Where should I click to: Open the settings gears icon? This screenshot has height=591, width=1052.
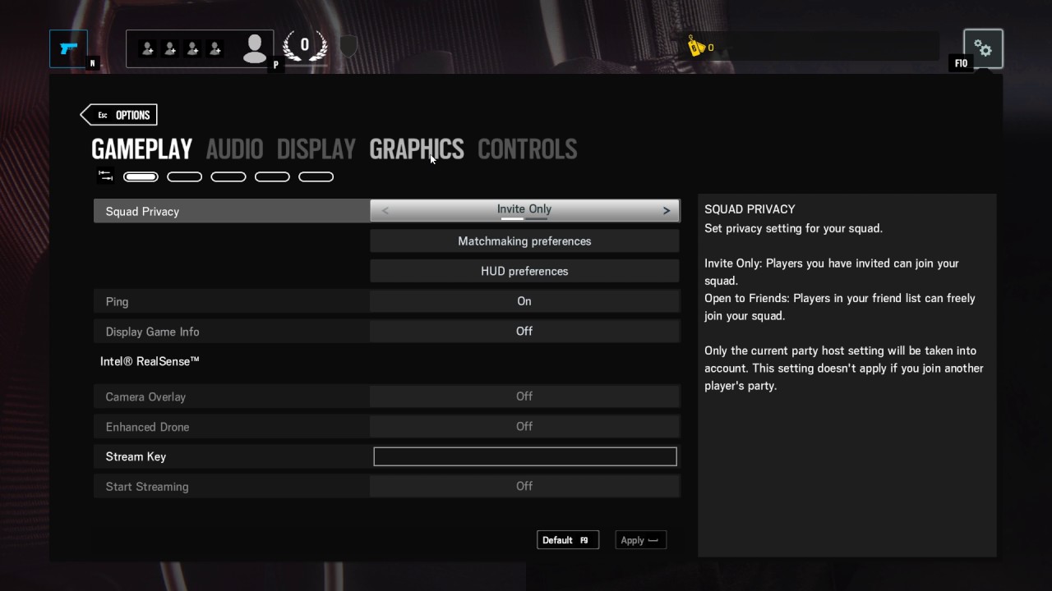[983, 49]
